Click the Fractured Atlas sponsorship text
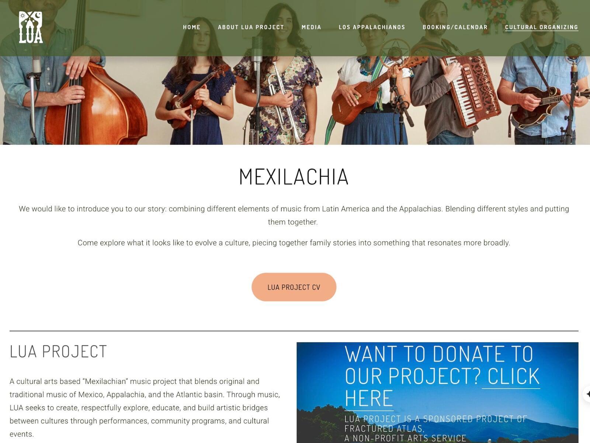 [435, 429]
